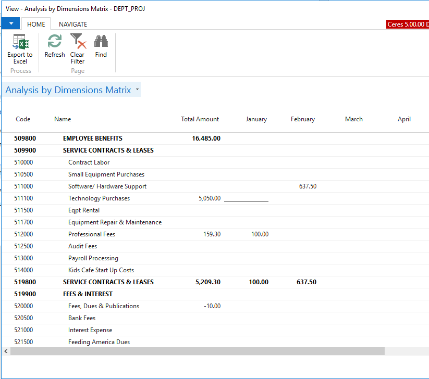Viewport: 429px width, 379px height.
Task: Select the HOME ribbon tab
Action: click(36, 24)
